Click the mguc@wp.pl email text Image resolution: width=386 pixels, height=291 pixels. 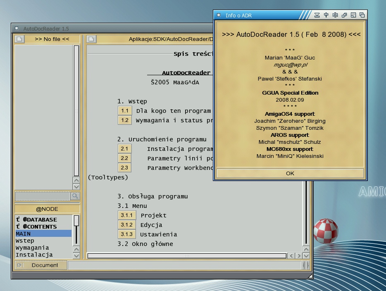pos(291,65)
